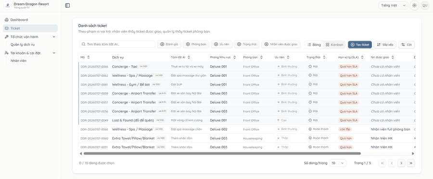Click the horizontal table scrollbar
Viewport: 433px width, 179px height.
222,154
